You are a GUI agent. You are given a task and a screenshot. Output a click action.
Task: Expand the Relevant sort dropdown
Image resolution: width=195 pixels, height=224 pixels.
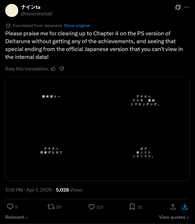(x=16, y=217)
